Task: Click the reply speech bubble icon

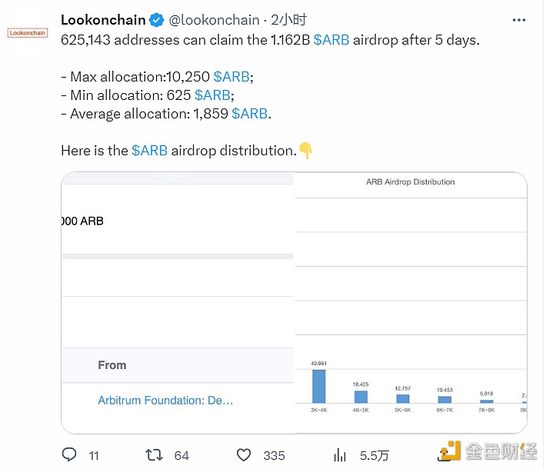Action: (x=68, y=454)
